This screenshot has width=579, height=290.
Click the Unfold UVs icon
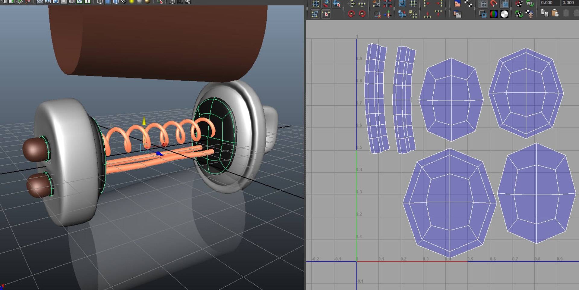pos(402,14)
